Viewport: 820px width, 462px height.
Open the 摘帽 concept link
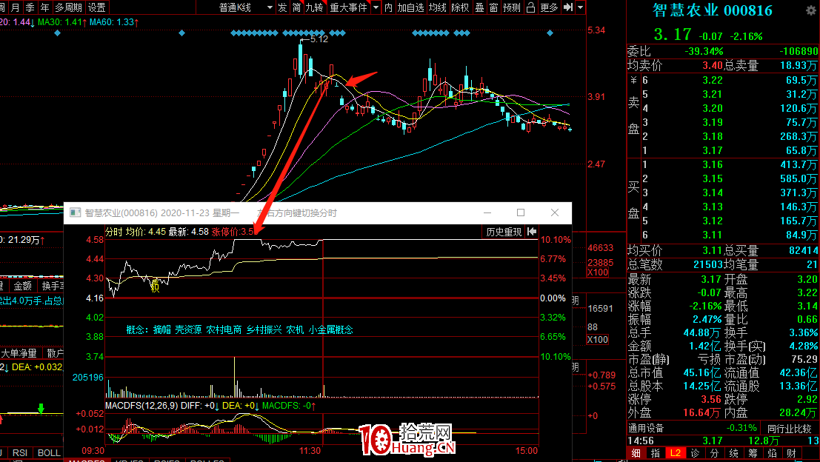tap(162, 329)
